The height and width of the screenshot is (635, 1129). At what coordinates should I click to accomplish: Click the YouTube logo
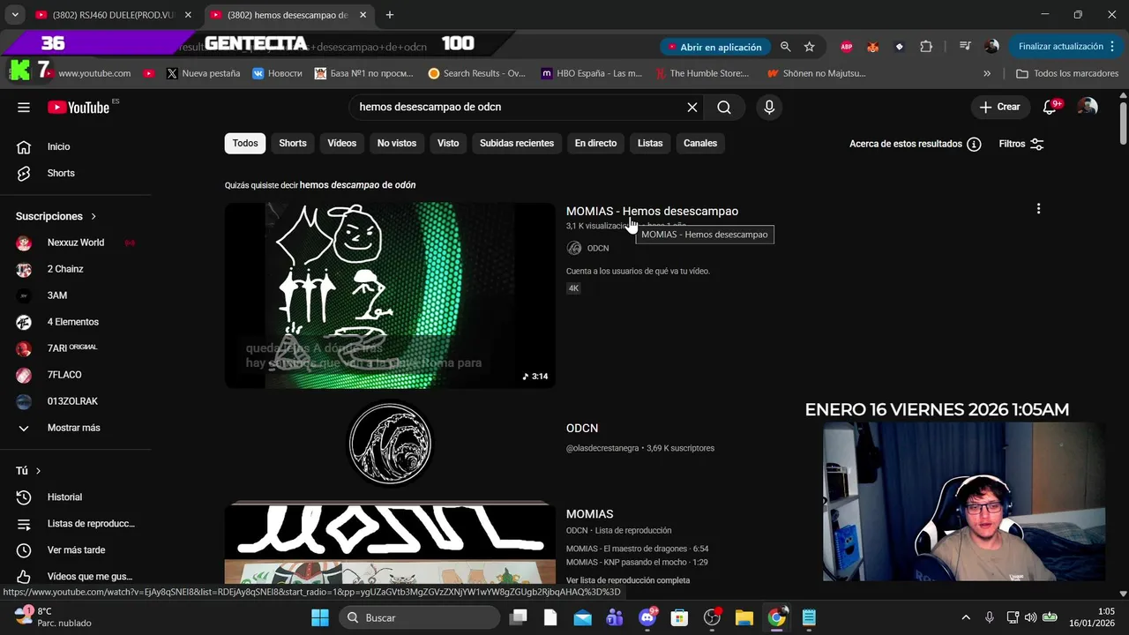point(79,107)
